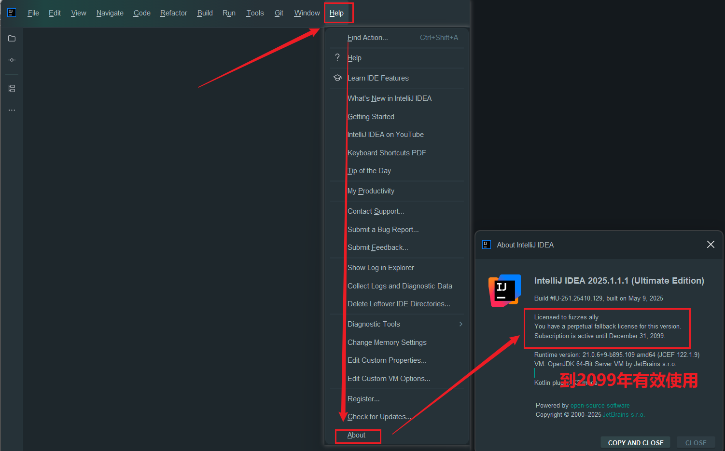Choose Submit a Bug Report

point(397,230)
